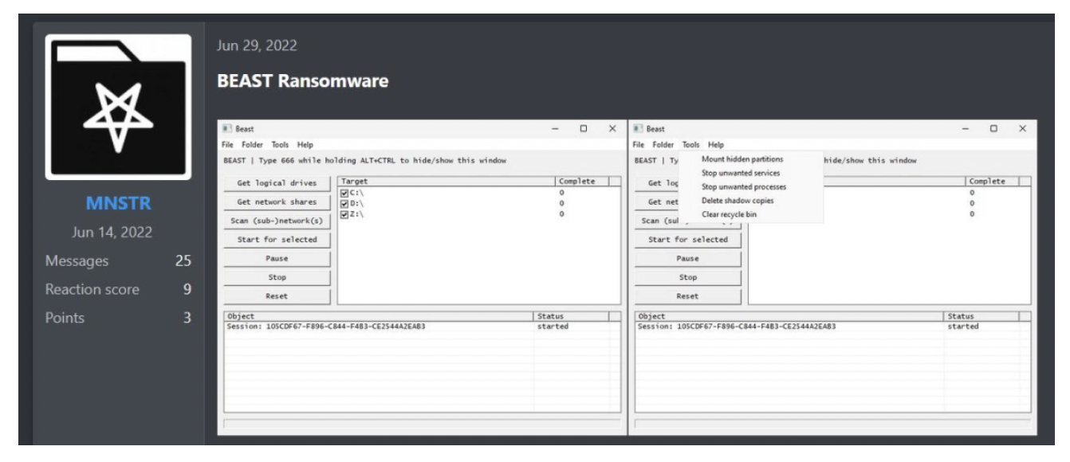Click Stop button in right window
This screenshot has height=462, width=1070.
688,276
